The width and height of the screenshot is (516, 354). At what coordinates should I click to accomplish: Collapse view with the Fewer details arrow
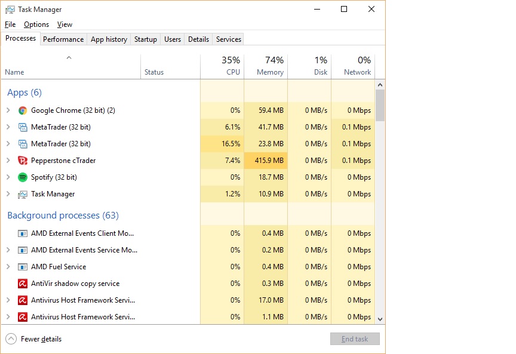click(x=11, y=339)
